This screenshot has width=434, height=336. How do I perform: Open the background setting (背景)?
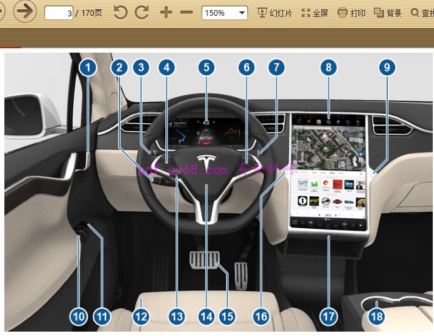[388, 13]
